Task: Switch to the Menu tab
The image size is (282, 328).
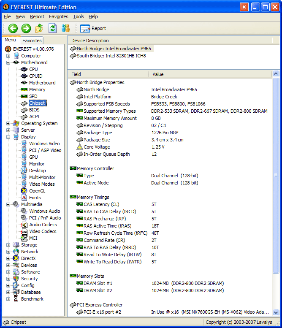Action: pyautogui.click(x=11, y=40)
